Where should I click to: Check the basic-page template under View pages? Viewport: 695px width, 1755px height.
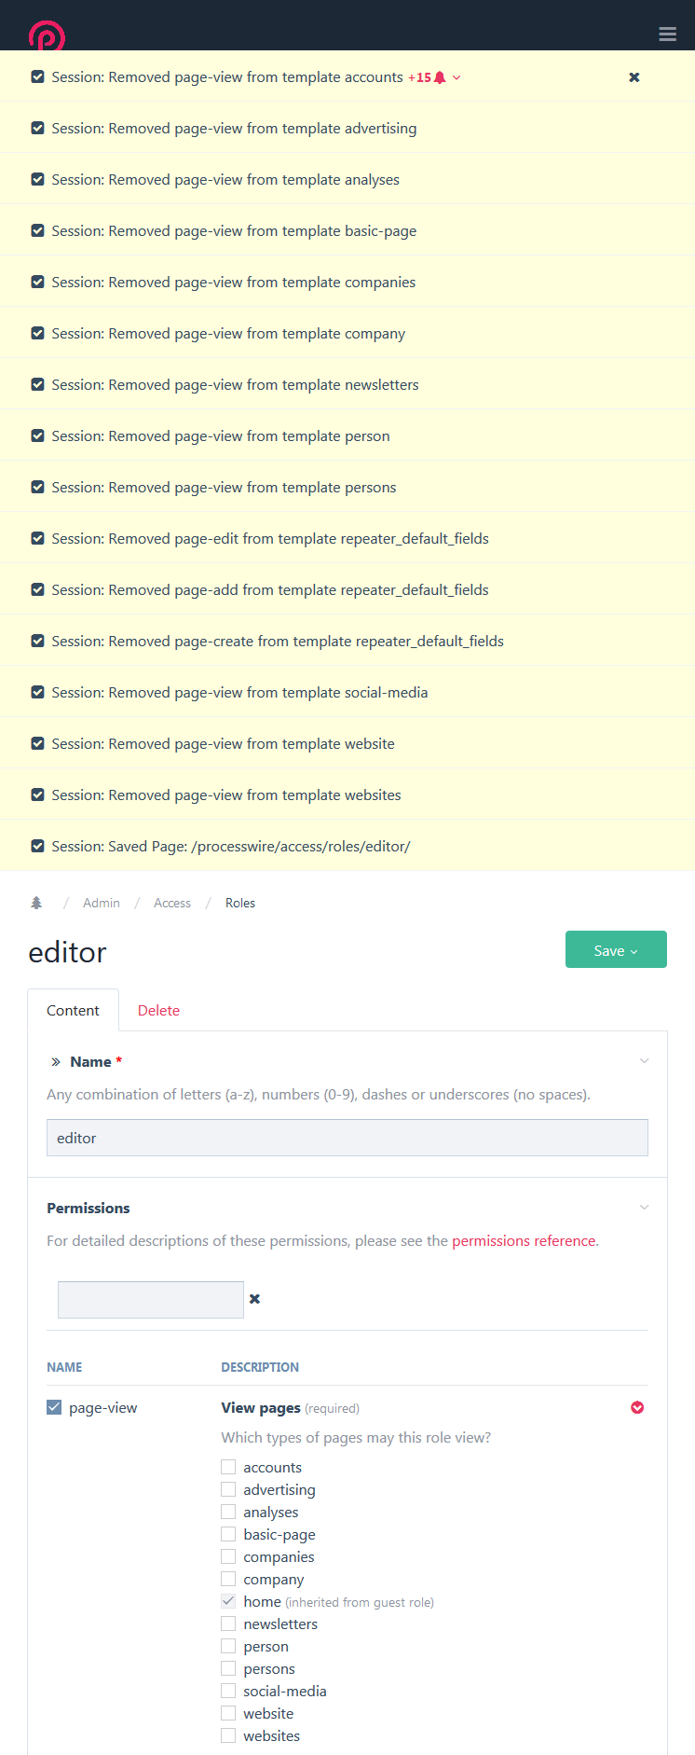click(228, 1534)
